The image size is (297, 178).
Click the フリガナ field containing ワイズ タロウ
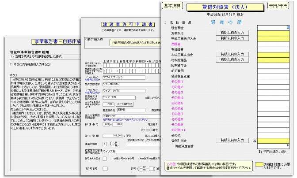click(124, 91)
